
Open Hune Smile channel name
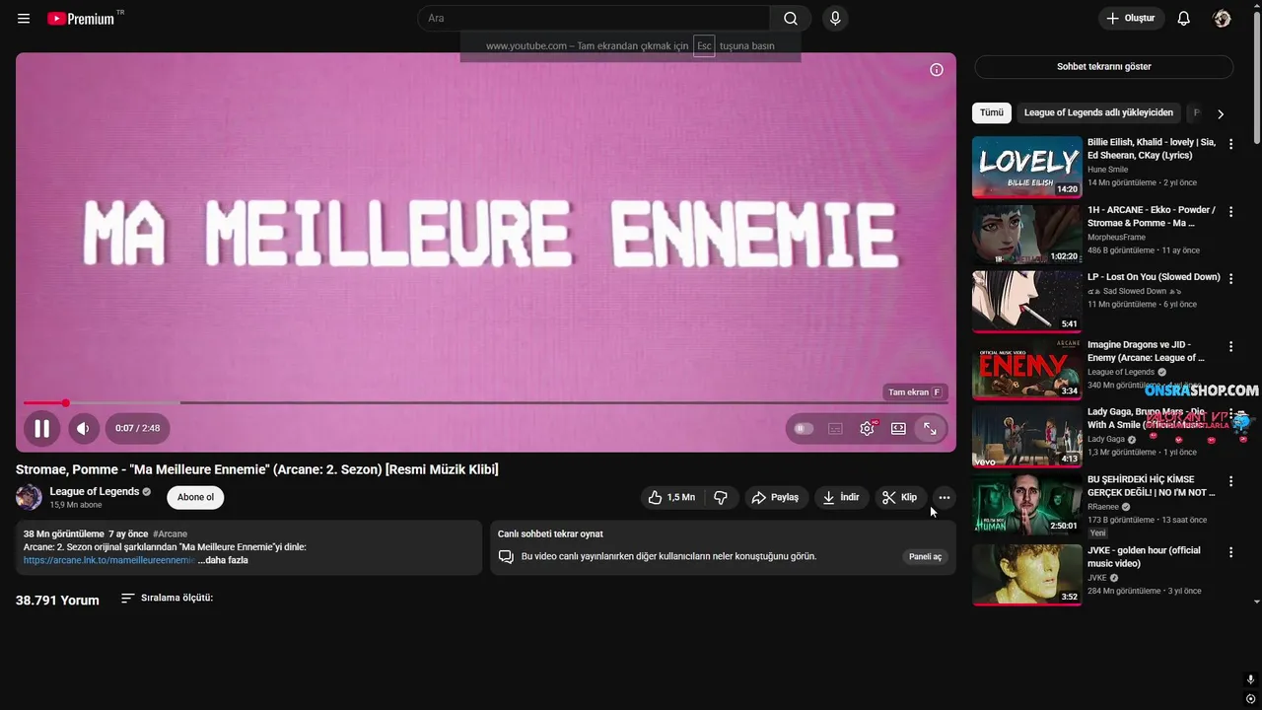[x=1107, y=170]
